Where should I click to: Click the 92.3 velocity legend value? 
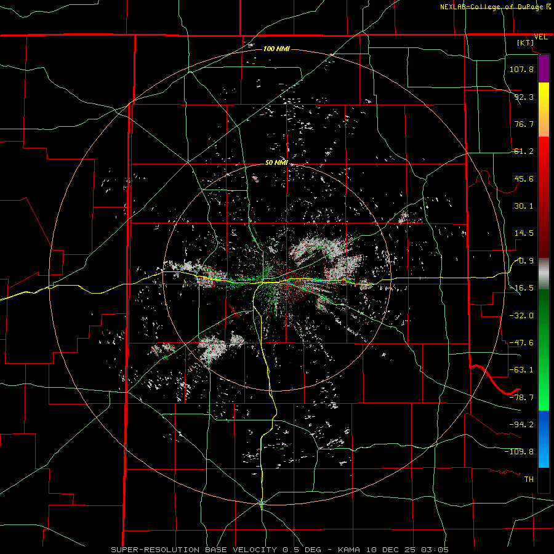click(524, 97)
